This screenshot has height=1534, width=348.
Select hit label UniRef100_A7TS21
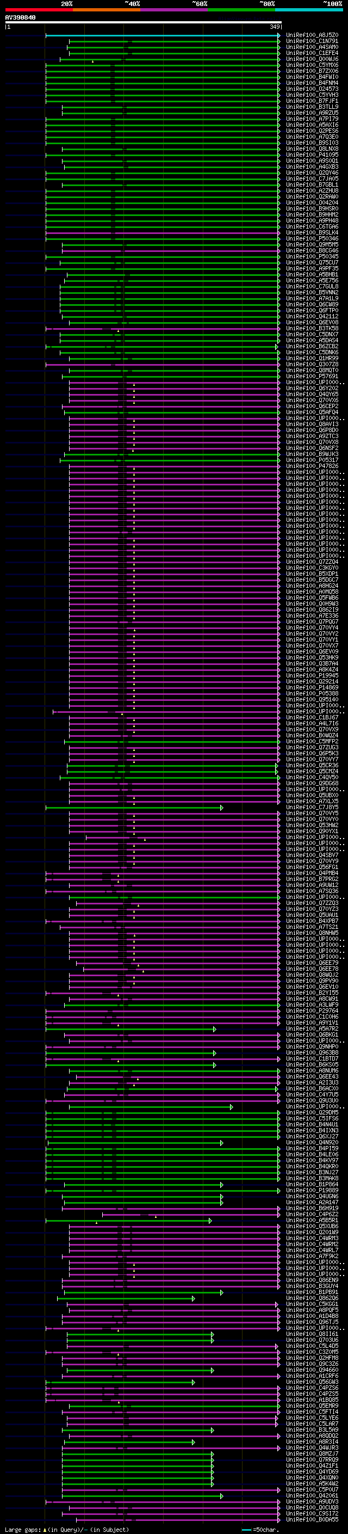tap(312, 927)
